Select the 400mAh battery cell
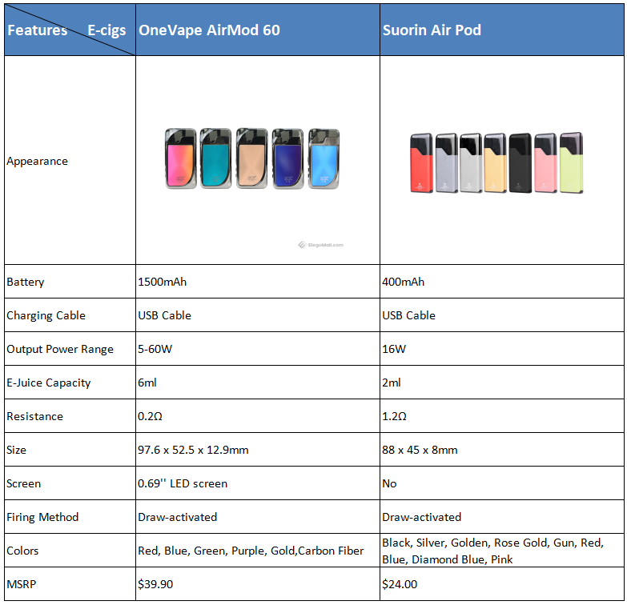627x605 pixels. pos(502,282)
